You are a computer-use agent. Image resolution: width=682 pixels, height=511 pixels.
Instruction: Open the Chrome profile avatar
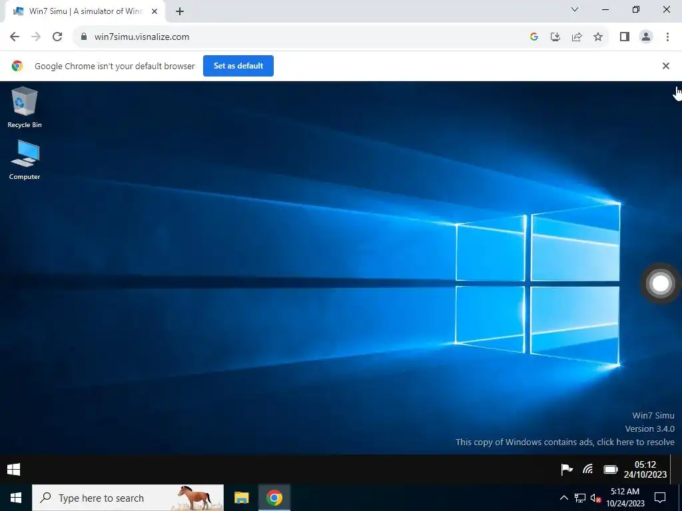646,37
